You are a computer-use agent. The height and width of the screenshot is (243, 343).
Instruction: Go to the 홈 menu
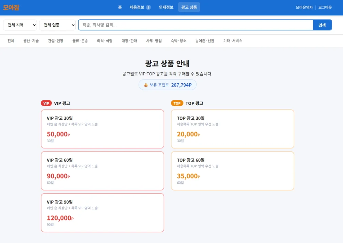click(x=120, y=7)
